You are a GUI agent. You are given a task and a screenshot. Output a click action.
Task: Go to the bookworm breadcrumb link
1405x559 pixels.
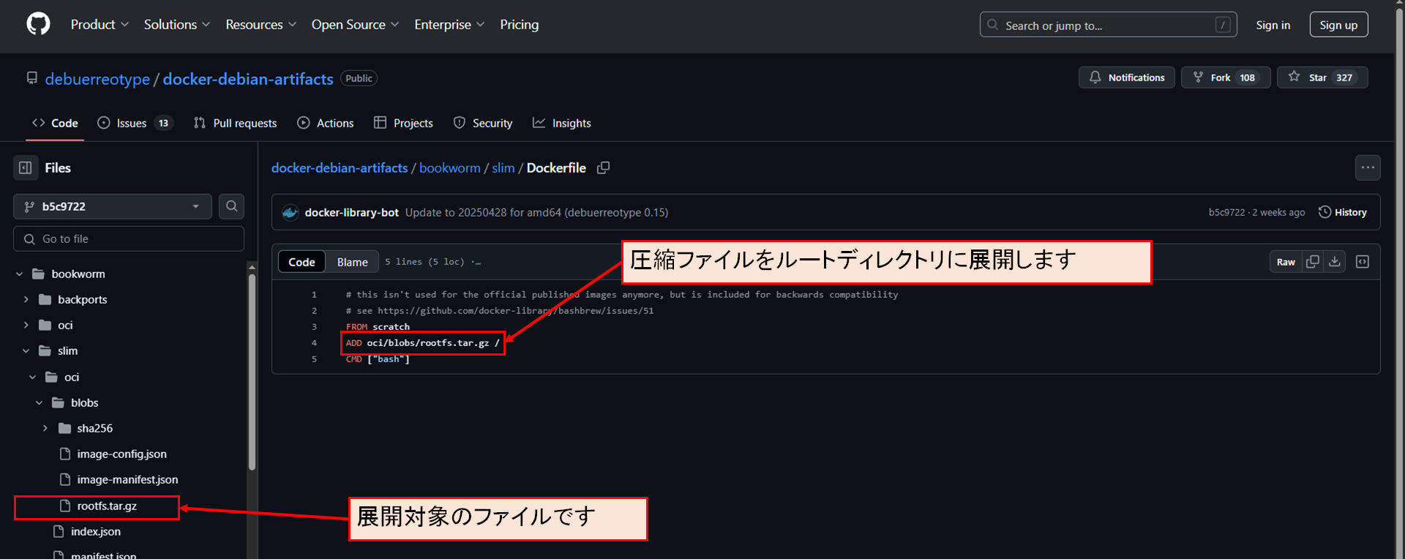(449, 168)
